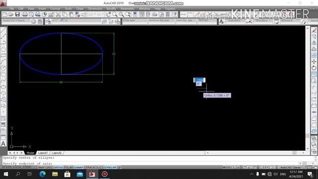Select the Ellipse tool in Draw toolbar
The height and width of the screenshot is (179, 318).
tap(3, 87)
